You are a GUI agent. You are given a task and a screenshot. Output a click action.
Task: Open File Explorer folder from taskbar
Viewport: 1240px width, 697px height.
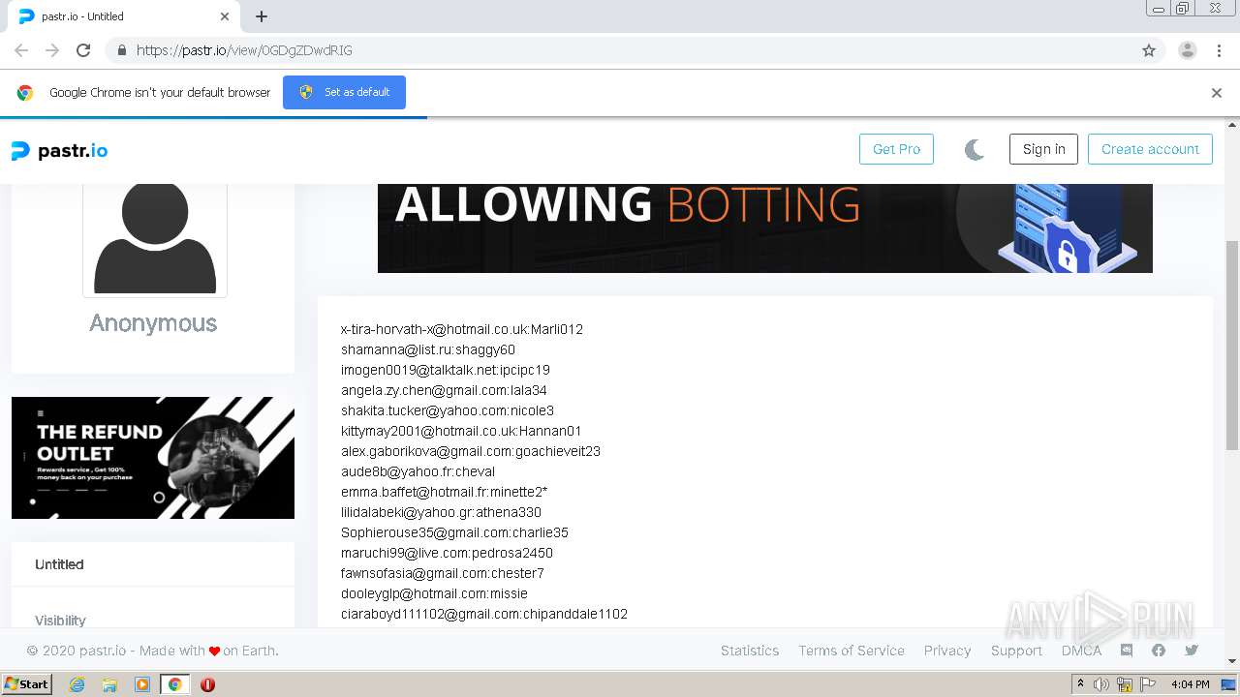(x=109, y=684)
